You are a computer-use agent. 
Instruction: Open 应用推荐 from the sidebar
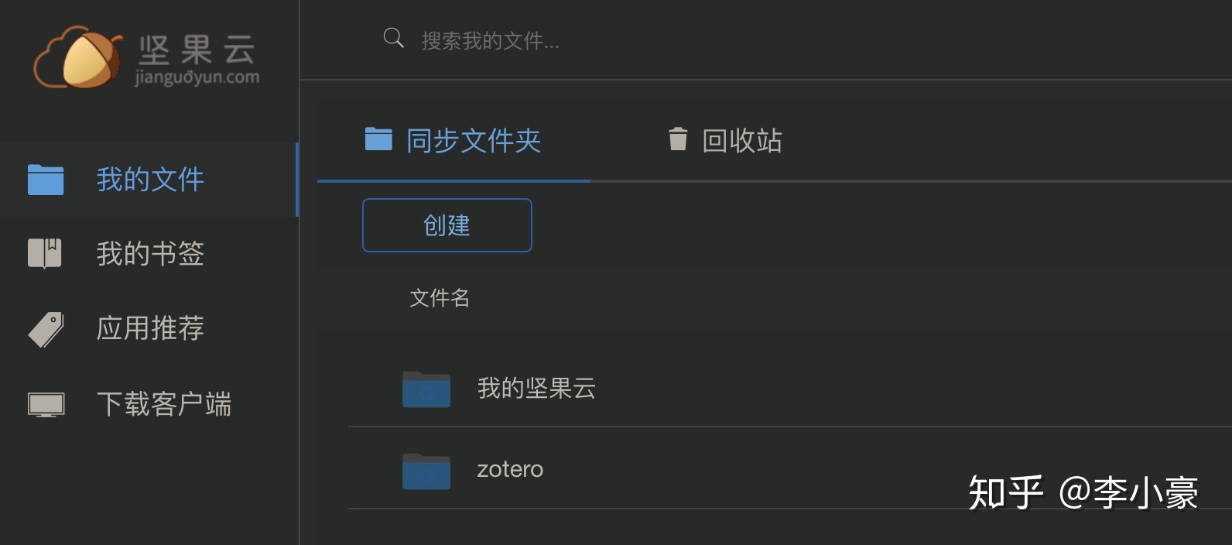point(150,328)
